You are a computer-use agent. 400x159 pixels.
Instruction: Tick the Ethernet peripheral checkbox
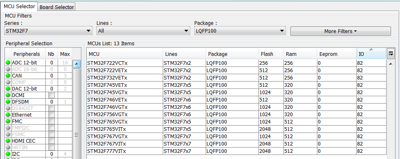tap(52, 115)
